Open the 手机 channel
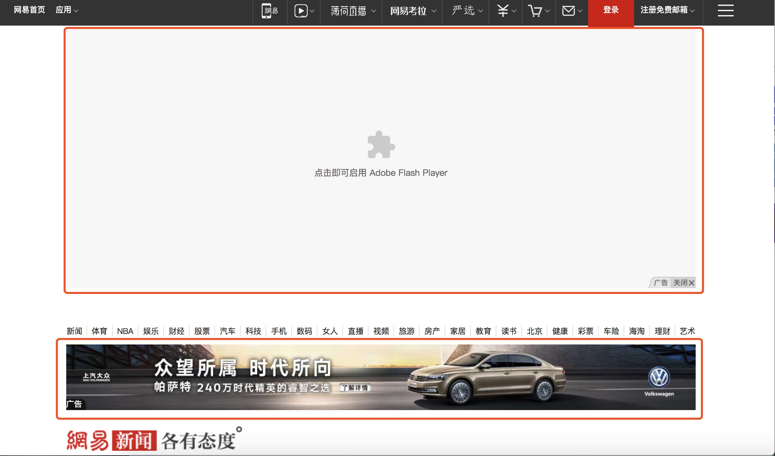This screenshot has width=775, height=456. coord(279,331)
